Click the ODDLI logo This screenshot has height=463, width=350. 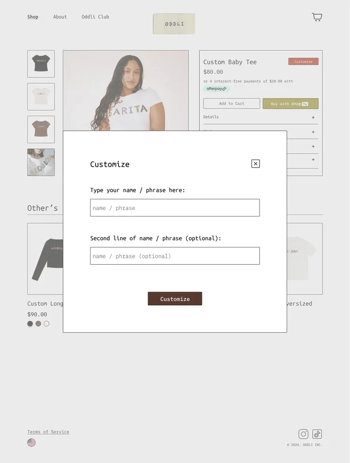pos(174,24)
